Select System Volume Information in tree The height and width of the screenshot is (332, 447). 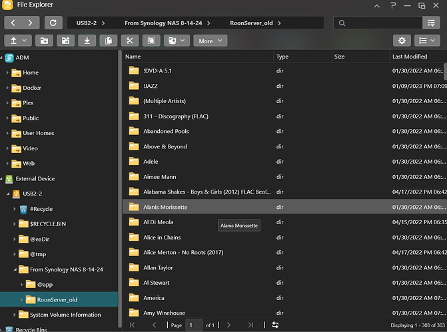[x=65, y=315]
